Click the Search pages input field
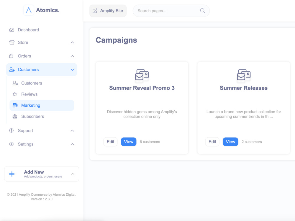Viewport: 295px width, 221px height. [x=171, y=11]
